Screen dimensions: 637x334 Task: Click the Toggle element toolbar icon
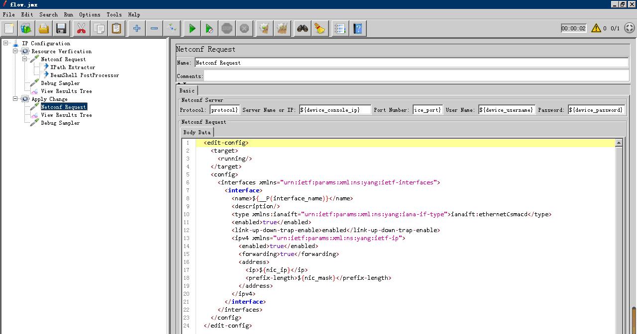(172, 28)
